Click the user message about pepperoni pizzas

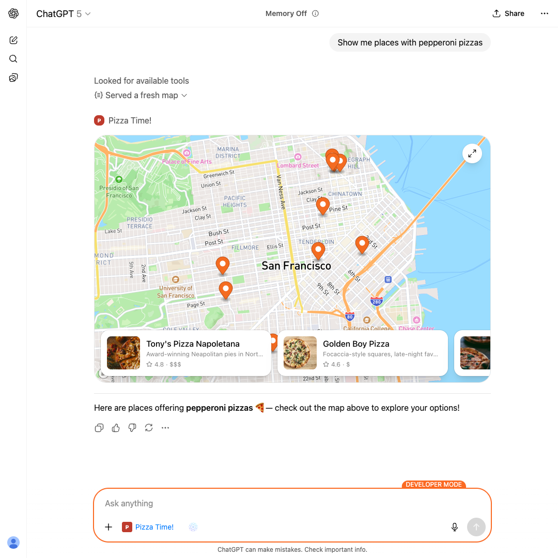click(x=410, y=43)
